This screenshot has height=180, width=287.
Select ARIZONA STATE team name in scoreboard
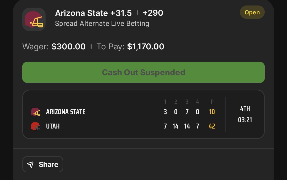coord(66,112)
